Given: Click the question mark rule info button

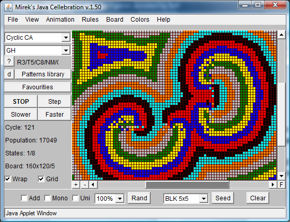Looking at the screenshot, I should (9, 61).
